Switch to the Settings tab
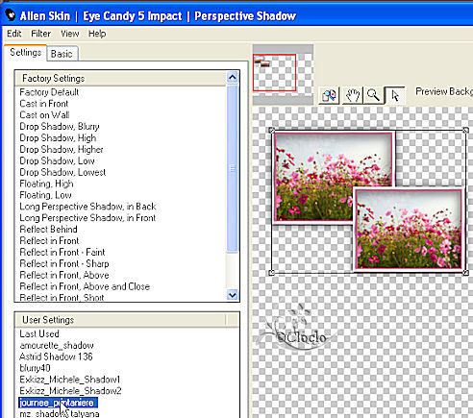The image size is (473, 418). point(25,52)
